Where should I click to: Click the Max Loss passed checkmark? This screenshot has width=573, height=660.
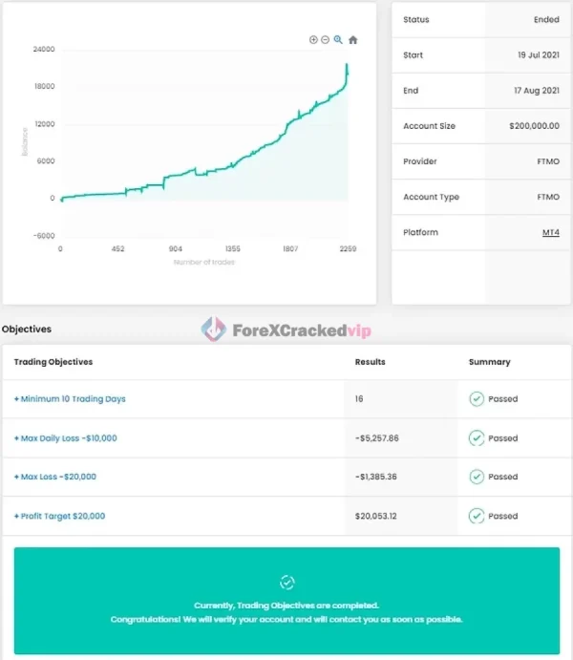[x=477, y=477]
